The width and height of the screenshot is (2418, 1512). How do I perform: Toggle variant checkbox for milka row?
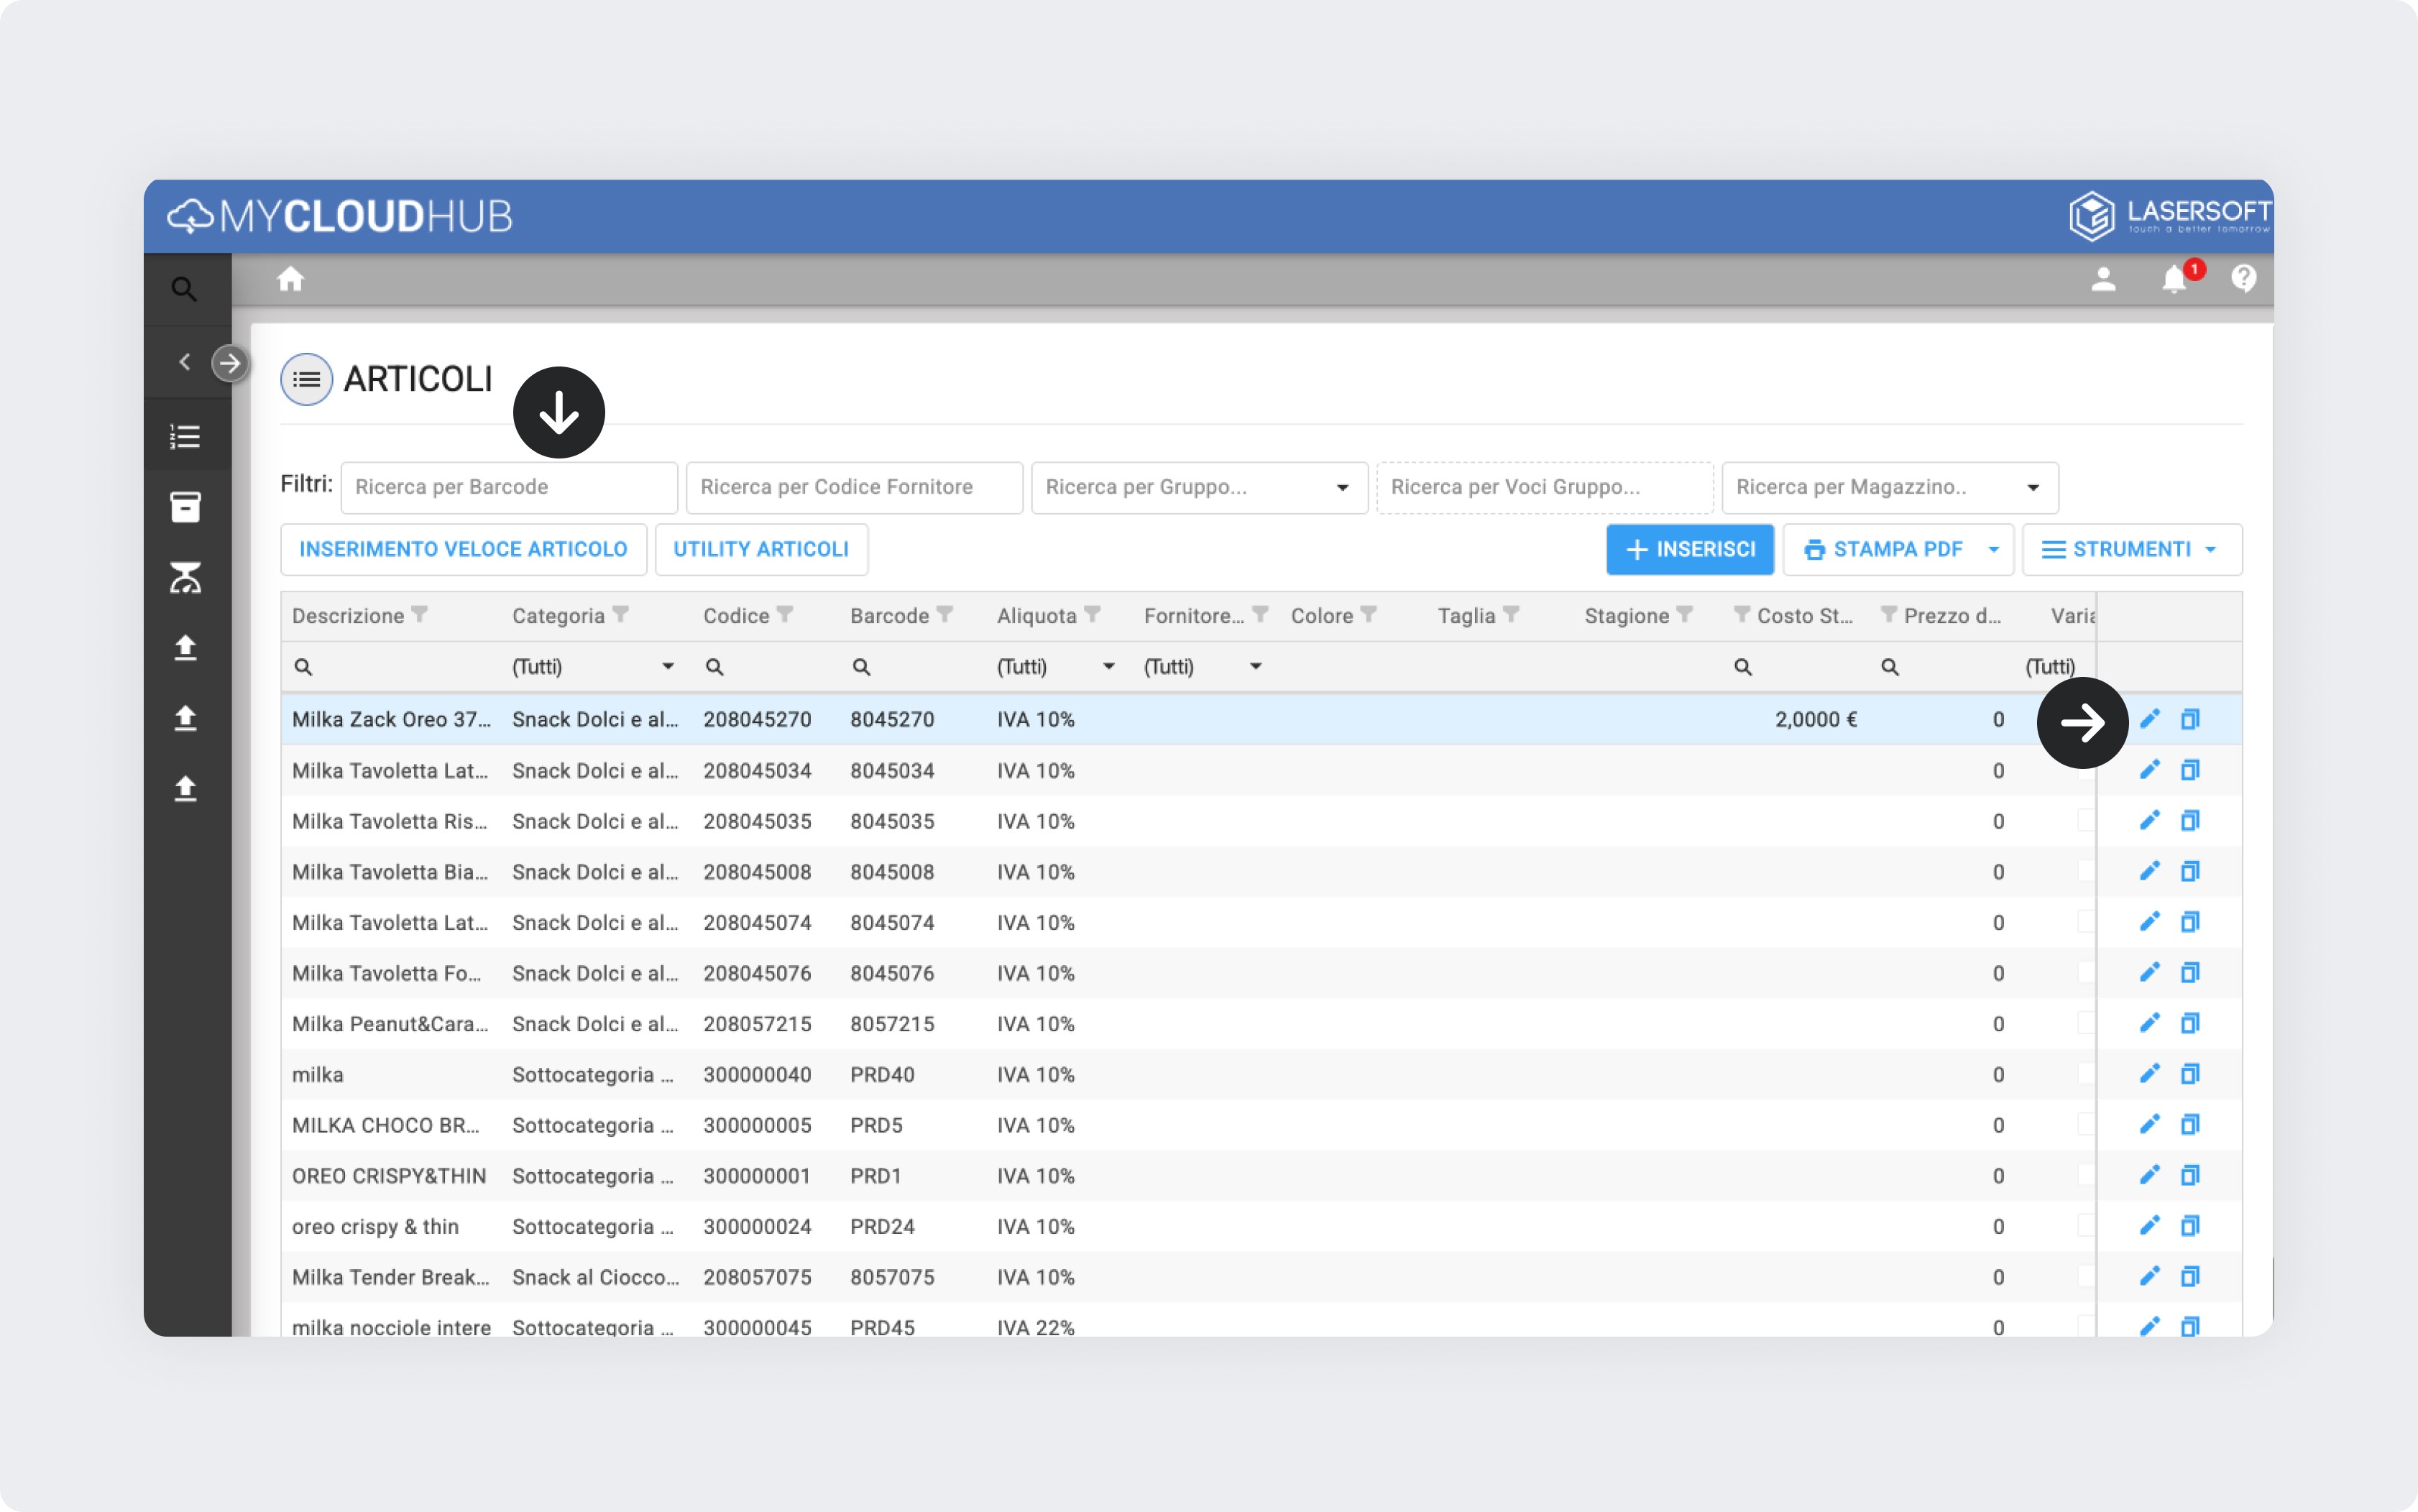tap(2085, 1074)
